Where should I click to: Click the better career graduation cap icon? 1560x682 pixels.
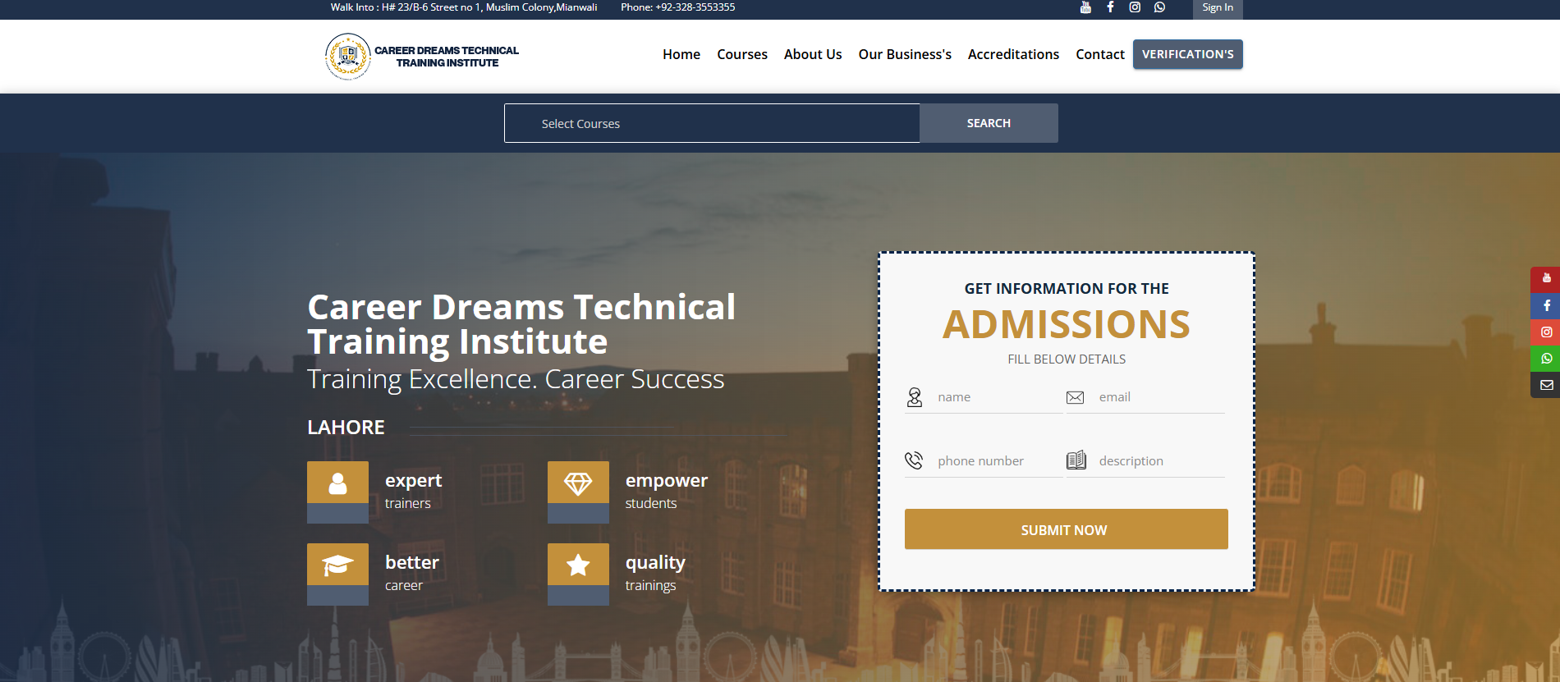(x=337, y=565)
